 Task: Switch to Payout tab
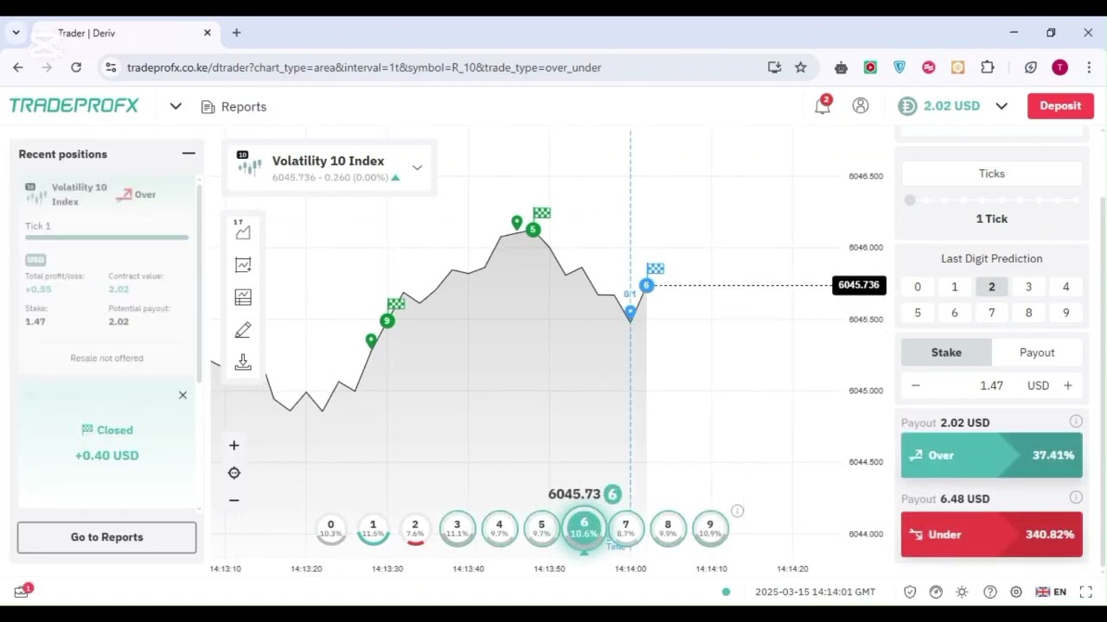[x=1037, y=352]
